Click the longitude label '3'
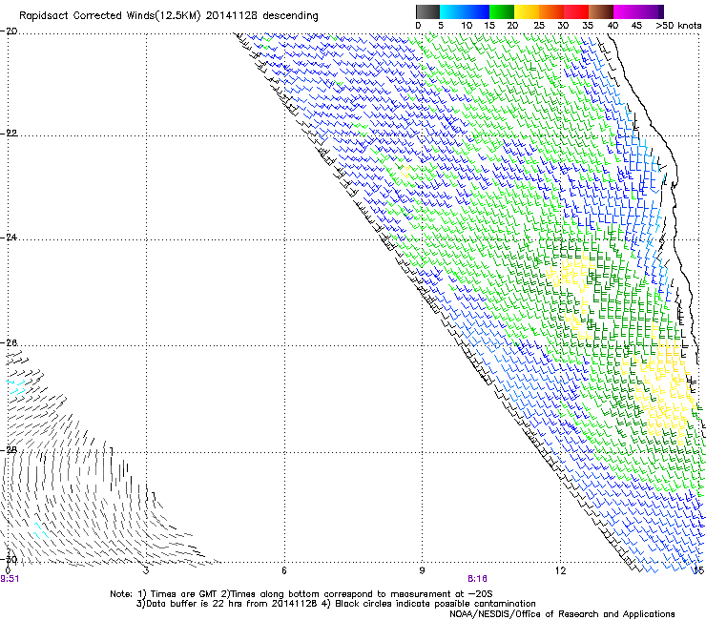The height and width of the screenshot is (620, 706). point(146,570)
